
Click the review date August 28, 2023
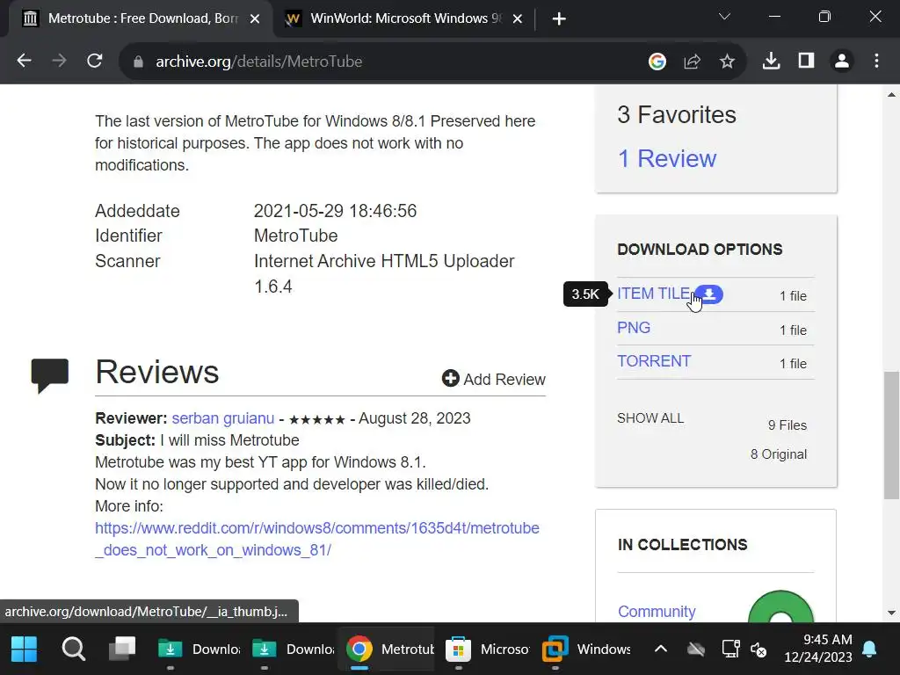click(x=415, y=417)
